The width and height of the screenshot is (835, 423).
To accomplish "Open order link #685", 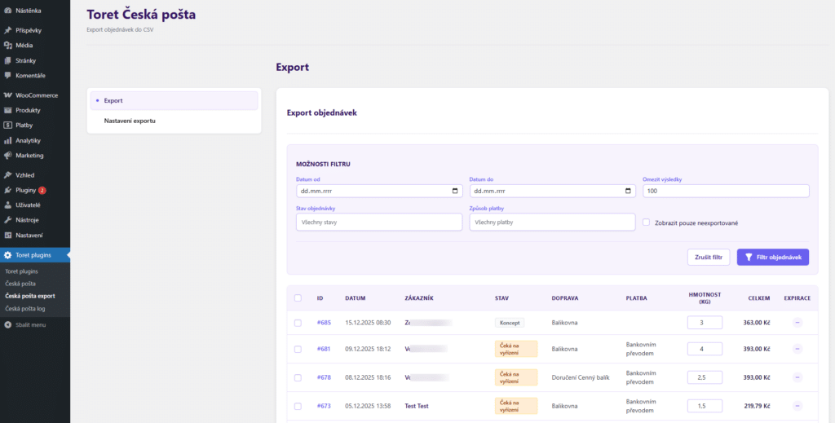I will [324, 323].
